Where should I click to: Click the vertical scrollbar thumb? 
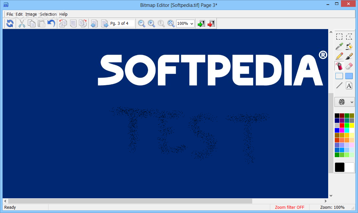[x=331, y=133]
